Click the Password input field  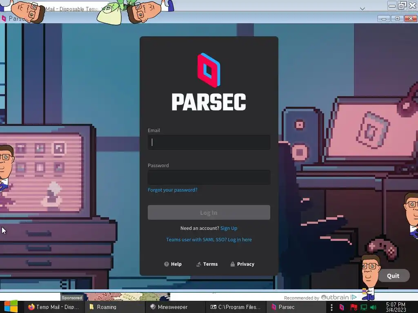click(x=209, y=177)
